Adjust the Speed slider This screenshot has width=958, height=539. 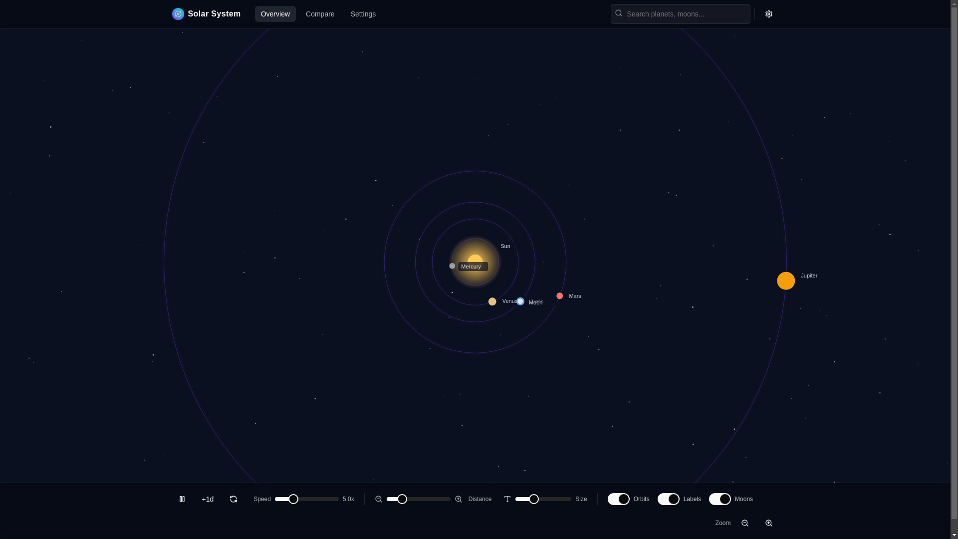click(307, 499)
